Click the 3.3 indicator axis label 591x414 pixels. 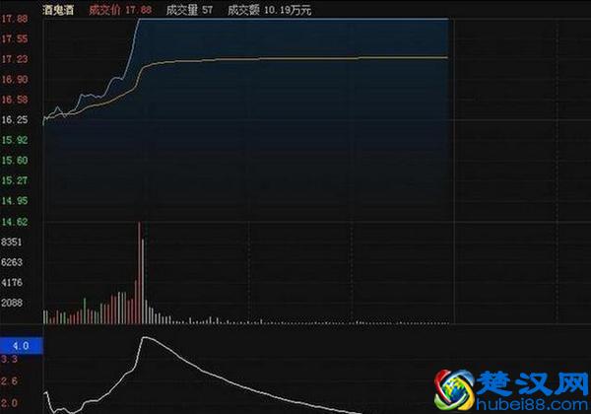[9, 360]
